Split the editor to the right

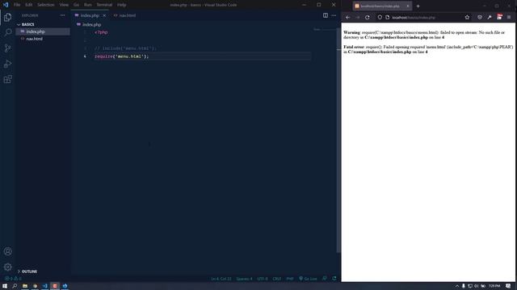(326, 15)
